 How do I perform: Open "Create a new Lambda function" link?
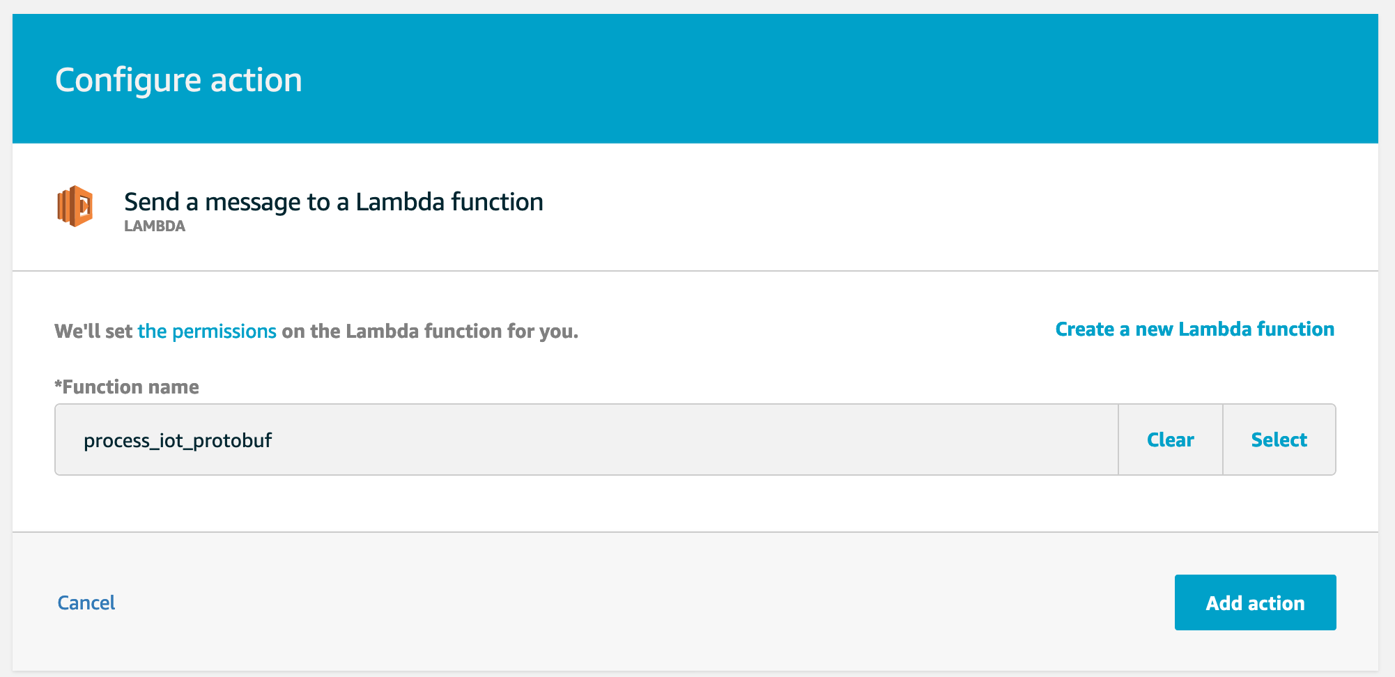click(1194, 329)
